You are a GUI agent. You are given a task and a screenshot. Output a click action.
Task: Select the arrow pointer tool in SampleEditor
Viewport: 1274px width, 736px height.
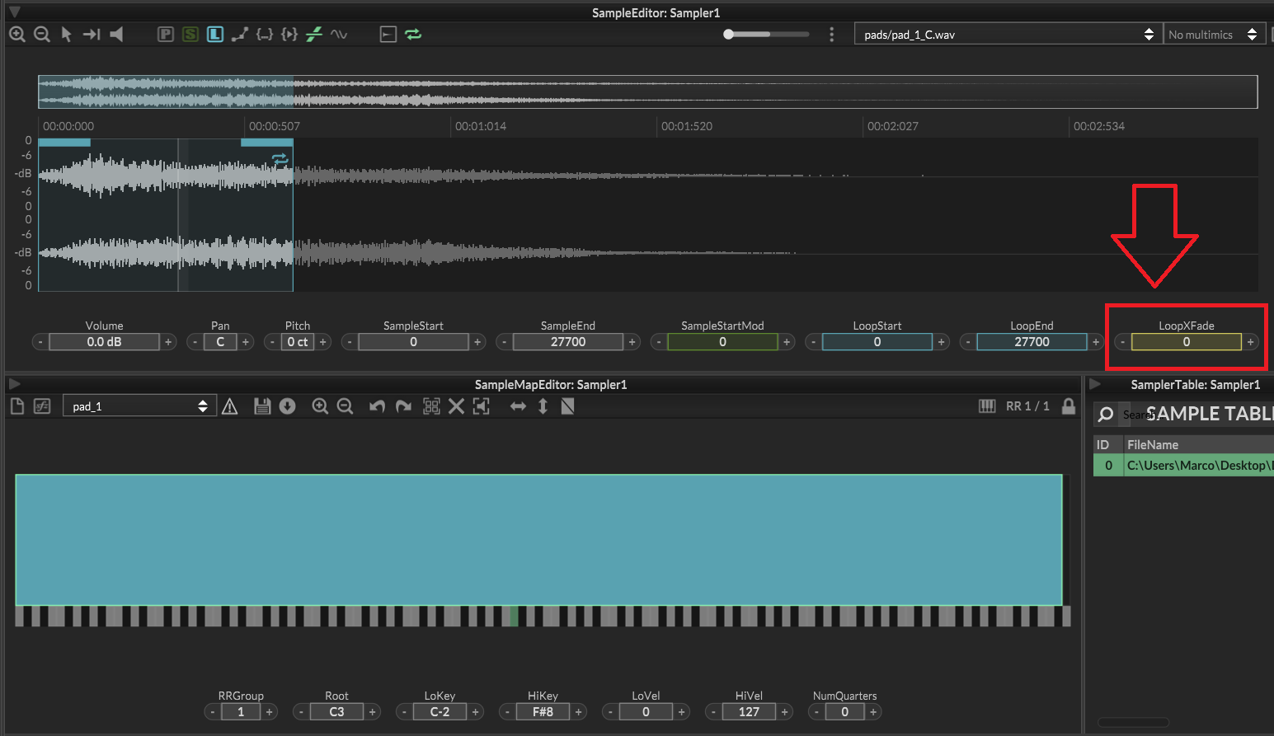(66, 34)
